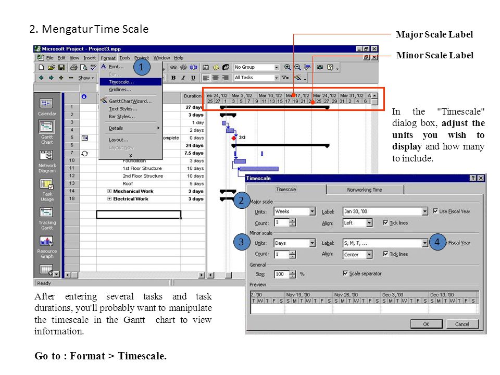Open the No Group dropdown

(x=277, y=67)
